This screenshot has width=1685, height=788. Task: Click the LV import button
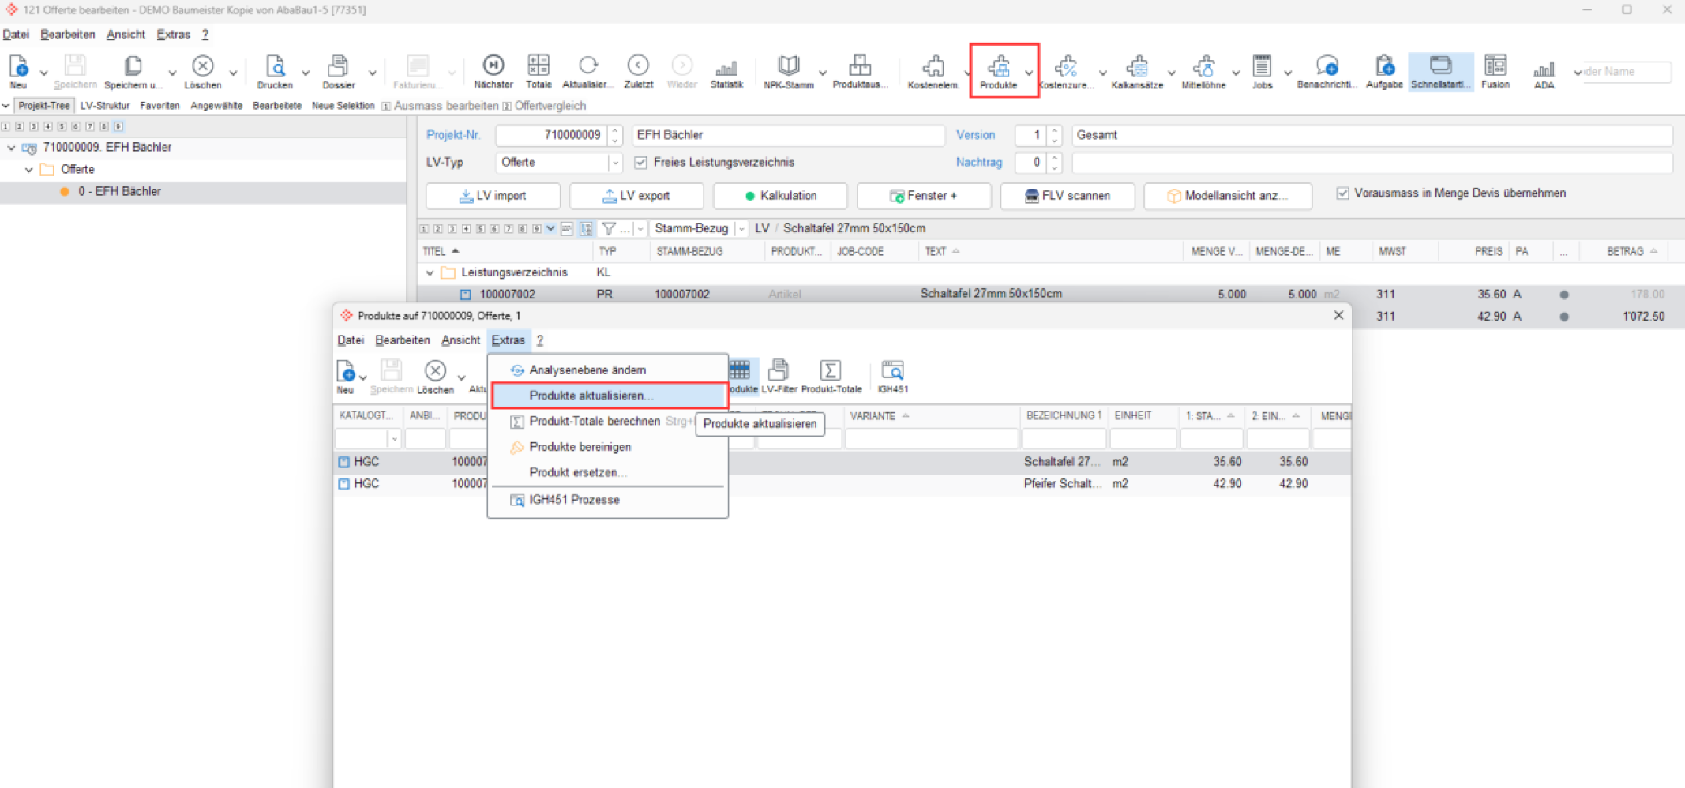(493, 196)
